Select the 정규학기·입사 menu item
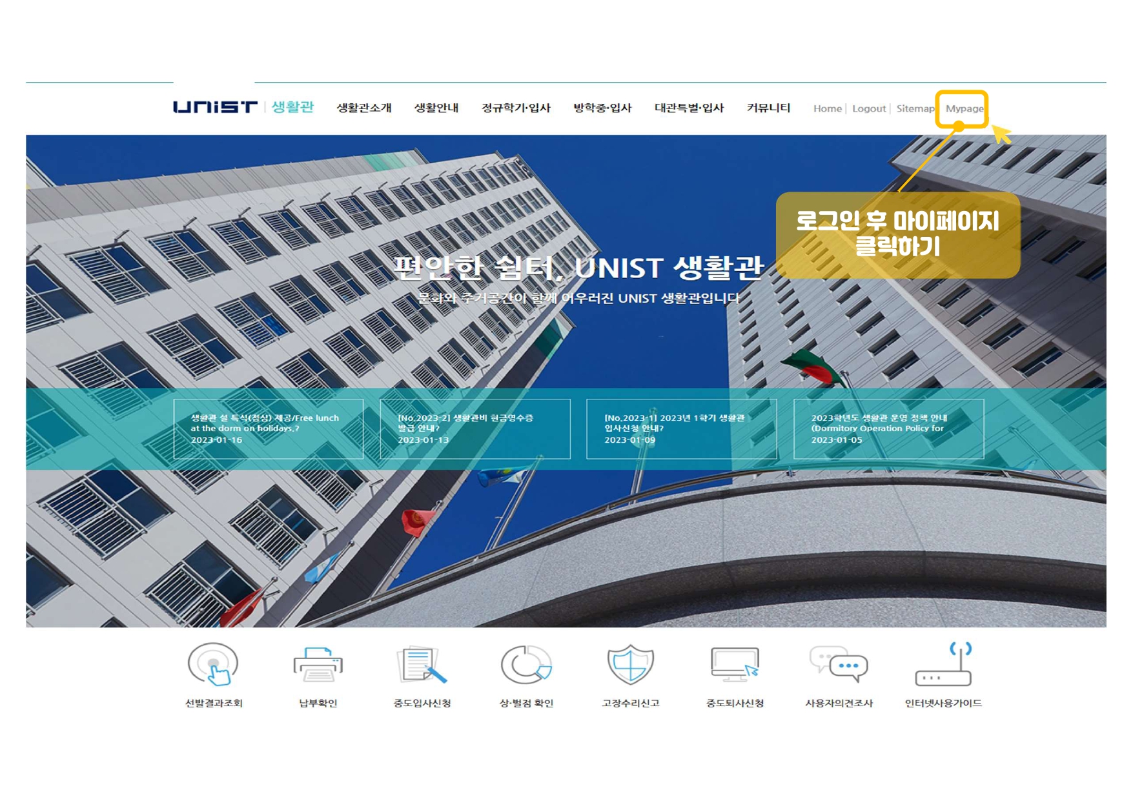The height and width of the screenshot is (801, 1133). point(516,108)
